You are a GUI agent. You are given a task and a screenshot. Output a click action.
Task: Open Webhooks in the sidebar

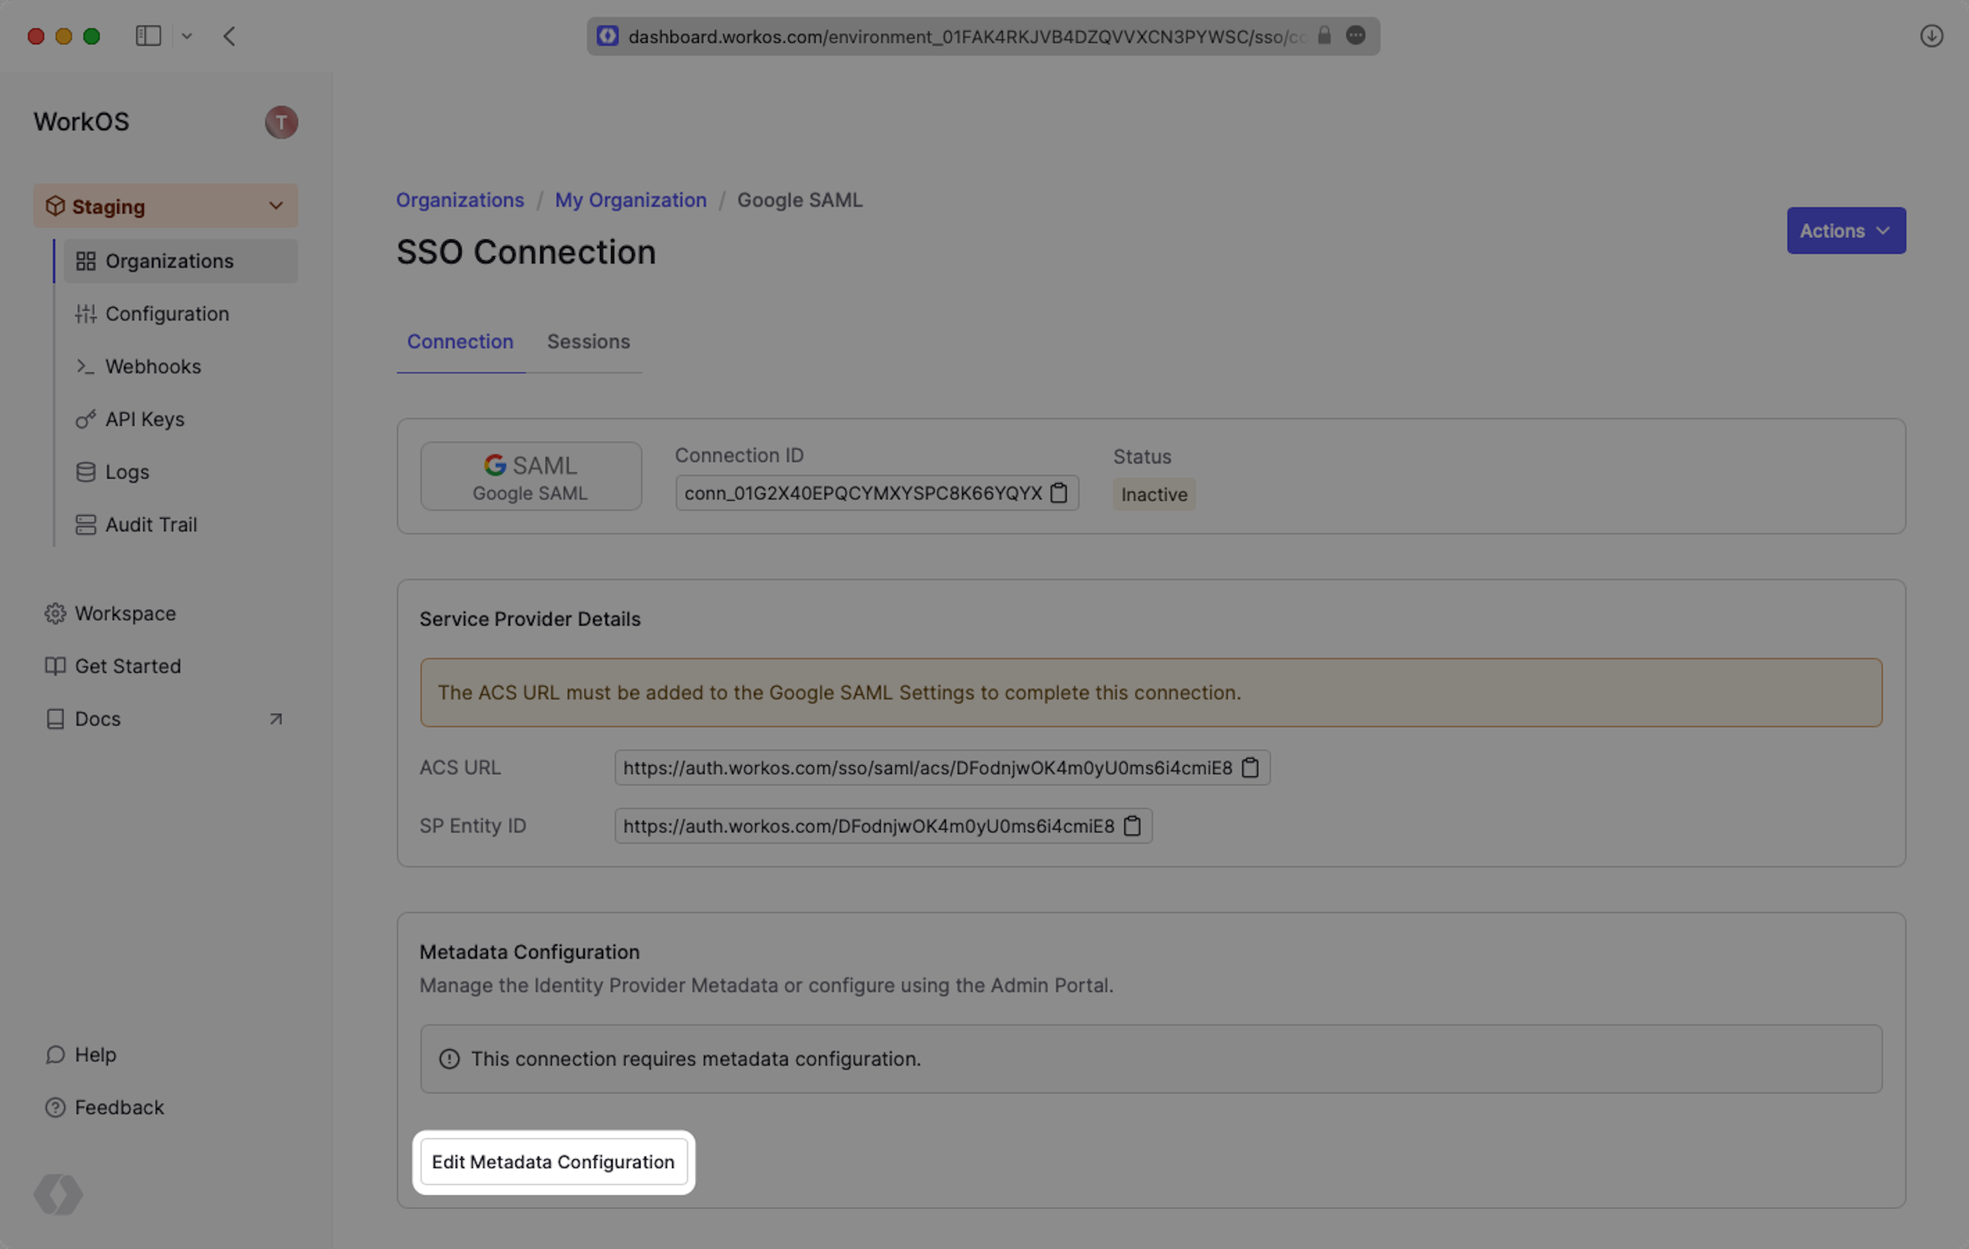(x=153, y=366)
